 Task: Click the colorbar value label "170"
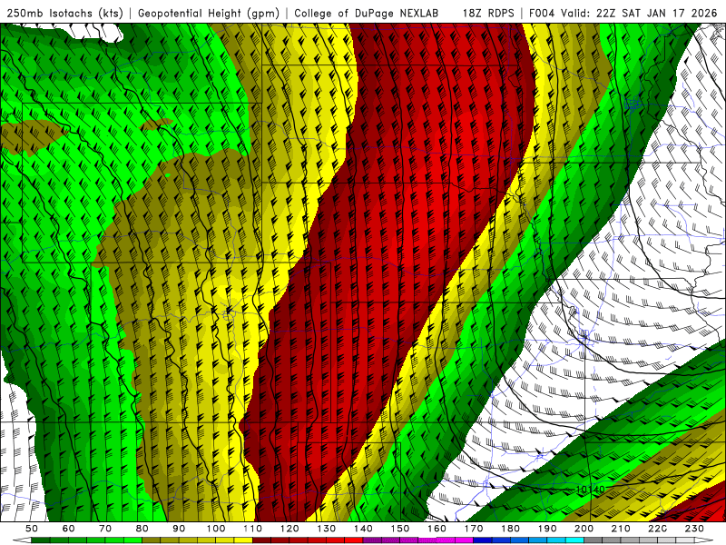(x=474, y=529)
